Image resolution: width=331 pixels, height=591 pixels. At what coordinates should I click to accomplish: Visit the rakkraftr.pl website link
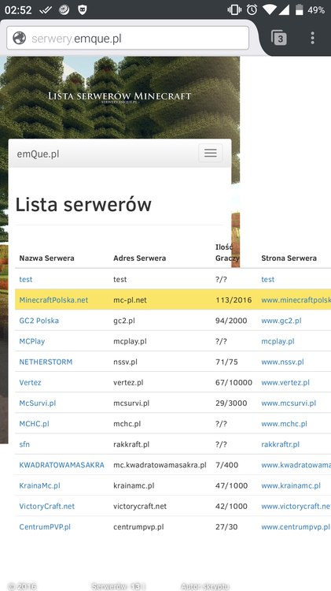[x=280, y=444]
